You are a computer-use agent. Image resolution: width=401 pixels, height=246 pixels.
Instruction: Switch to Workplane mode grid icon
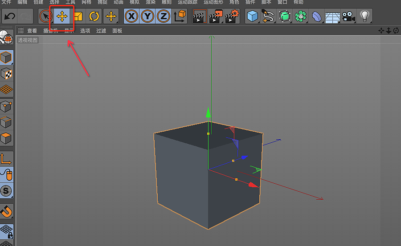pyautogui.click(x=6, y=90)
